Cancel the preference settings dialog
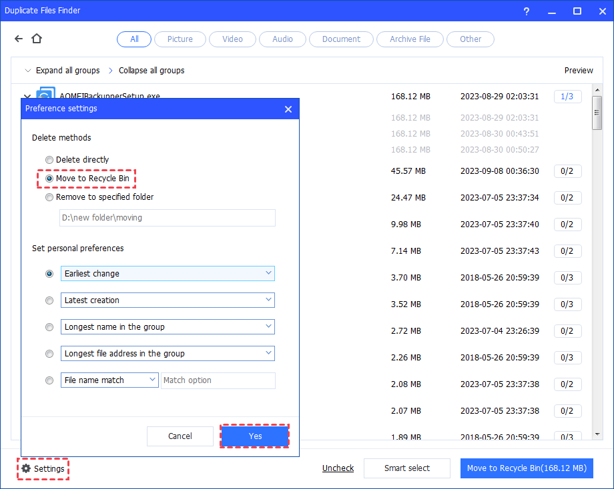Image resolution: width=614 pixels, height=489 pixels. click(180, 436)
